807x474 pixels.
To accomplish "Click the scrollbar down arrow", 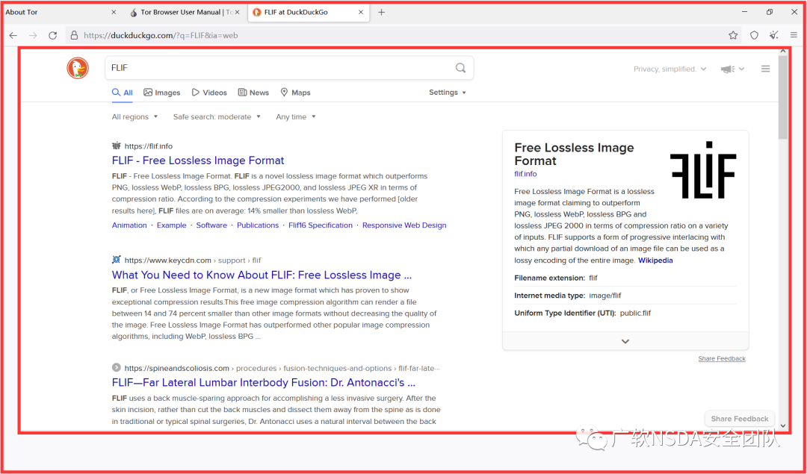I will click(x=783, y=425).
